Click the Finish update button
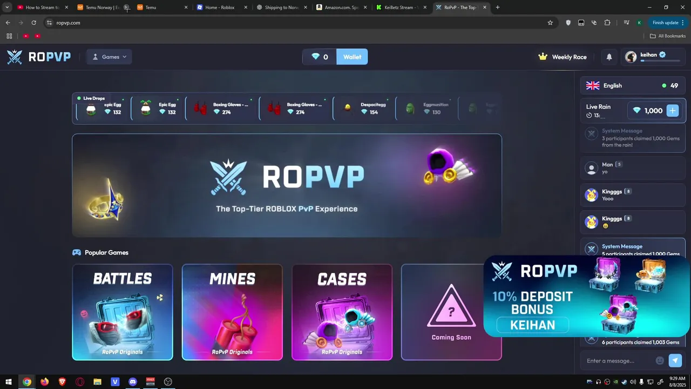The width and height of the screenshot is (691, 389). pos(668,23)
